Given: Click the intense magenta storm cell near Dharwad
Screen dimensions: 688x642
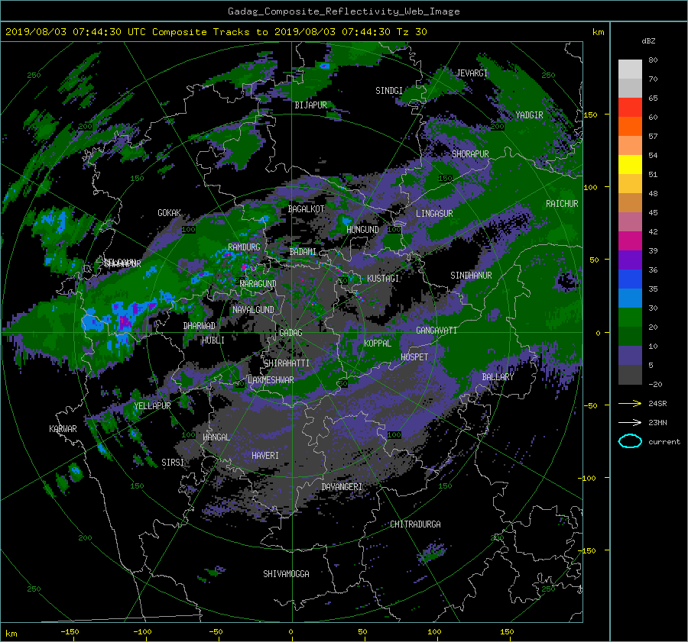Looking at the screenshot, I should 125,321.
